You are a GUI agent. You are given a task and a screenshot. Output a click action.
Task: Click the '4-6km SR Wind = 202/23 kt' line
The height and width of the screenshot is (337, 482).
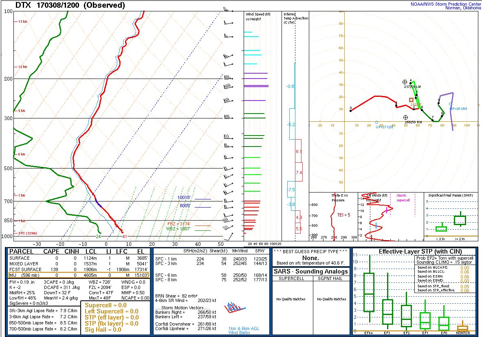[186, 300]
